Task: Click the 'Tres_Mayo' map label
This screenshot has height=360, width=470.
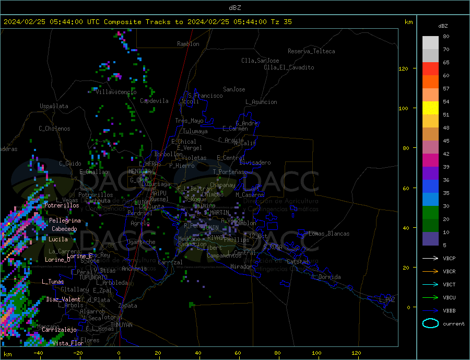Action: tap(189, 121)
